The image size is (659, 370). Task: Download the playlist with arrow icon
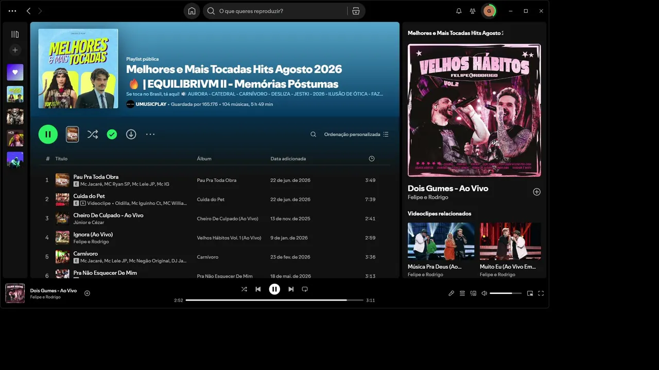[131, 134]
